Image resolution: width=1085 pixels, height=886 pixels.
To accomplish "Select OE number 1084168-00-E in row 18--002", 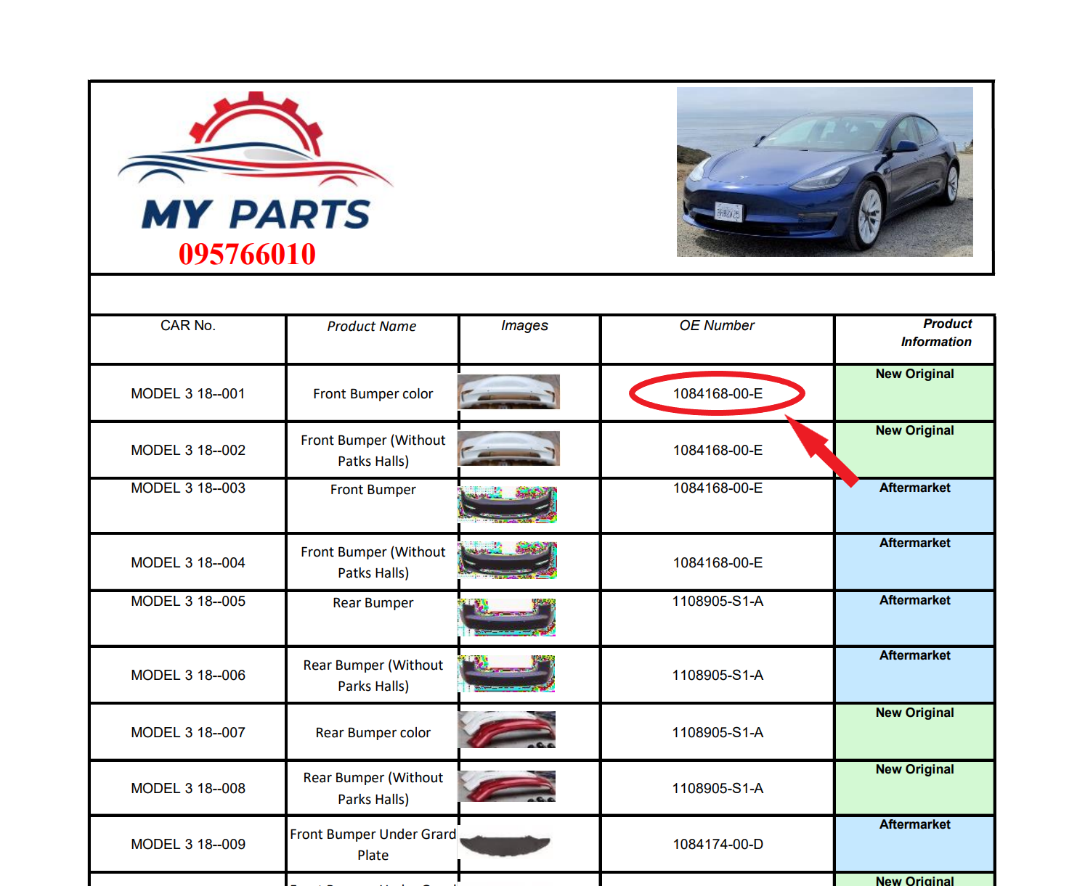I will [x=718, y=450].
